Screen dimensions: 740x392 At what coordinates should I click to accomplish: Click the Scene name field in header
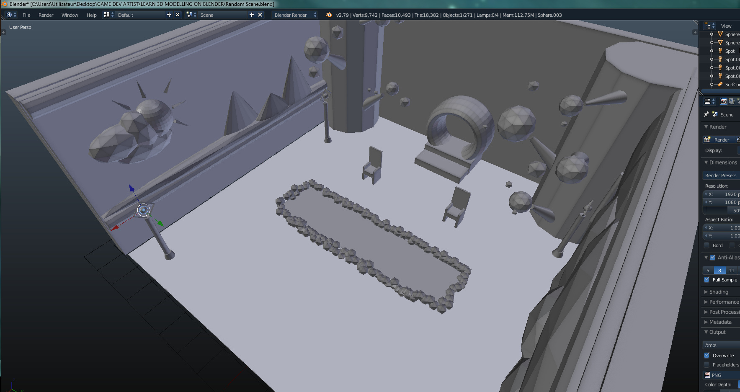[223, 15]
